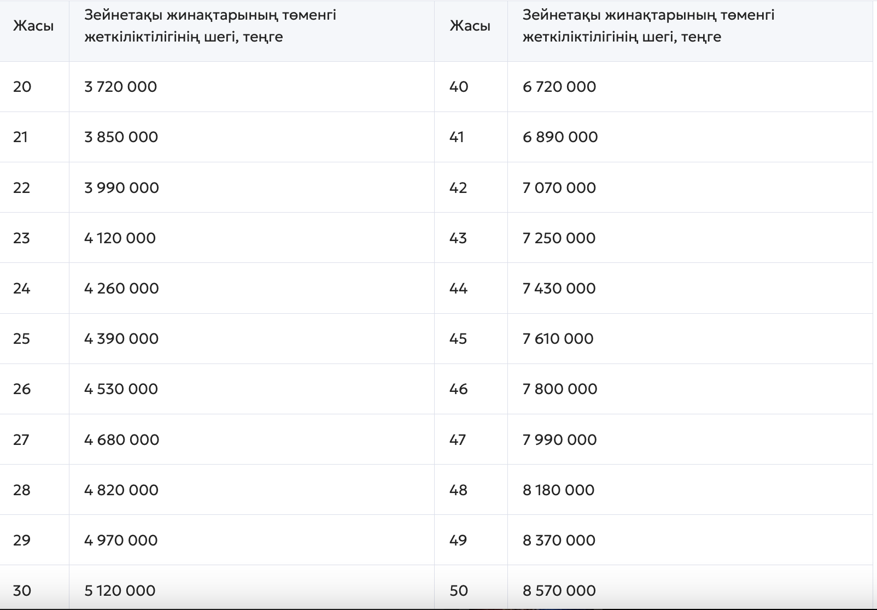Click the right pension threshold column header
877x610 pixels.
(x=648, y=26)
